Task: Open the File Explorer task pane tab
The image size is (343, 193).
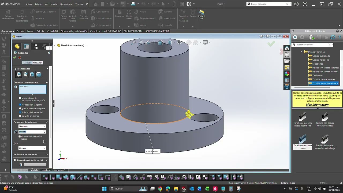Action: tap(287, 61)
